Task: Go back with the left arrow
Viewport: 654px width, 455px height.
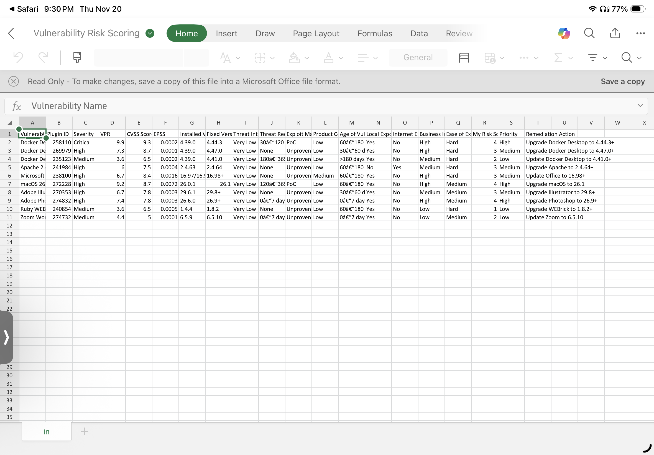Action: (11, 33)
